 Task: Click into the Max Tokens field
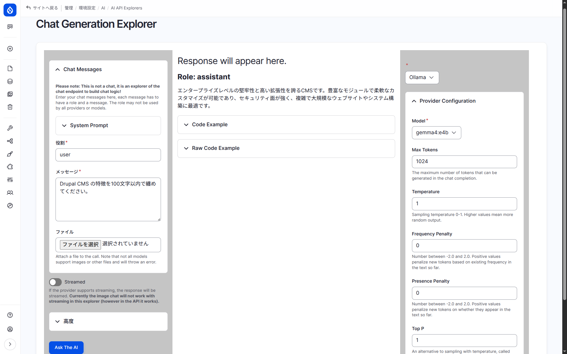pyautogui.click(x=464, y=162)
